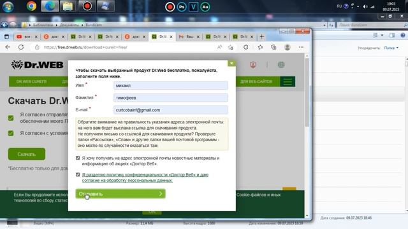408x229 pixels.
Task: Open Collections icon in Edge toolbar
Action: tap(273, 47)
